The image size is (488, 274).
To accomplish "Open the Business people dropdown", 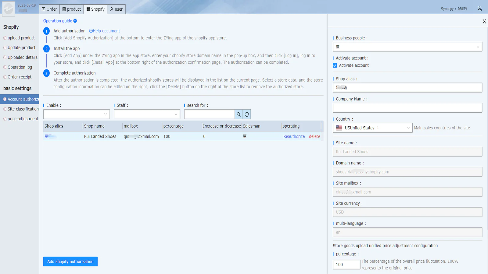I will pyautogui.click(x=407, y=47).
